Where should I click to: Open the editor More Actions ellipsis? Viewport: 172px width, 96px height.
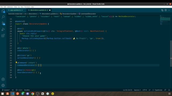pos(169,10)
